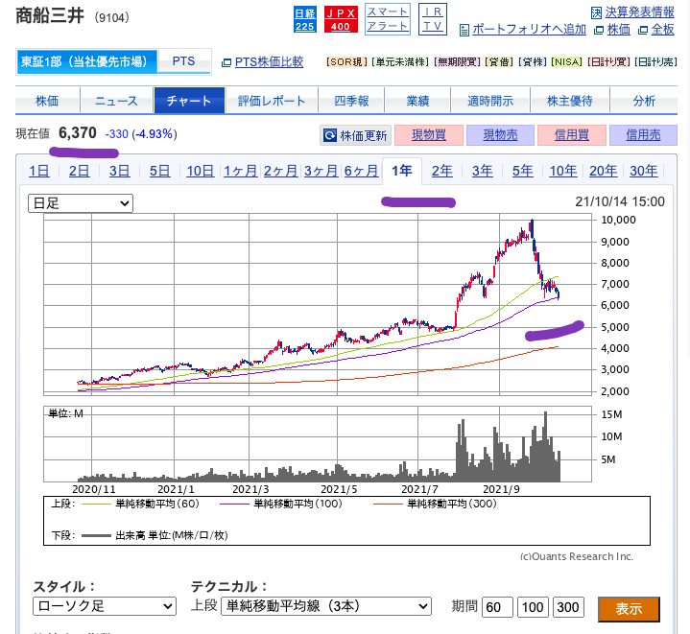
Task: Select the 2日 chart period
Action: (x=80, y=171)
